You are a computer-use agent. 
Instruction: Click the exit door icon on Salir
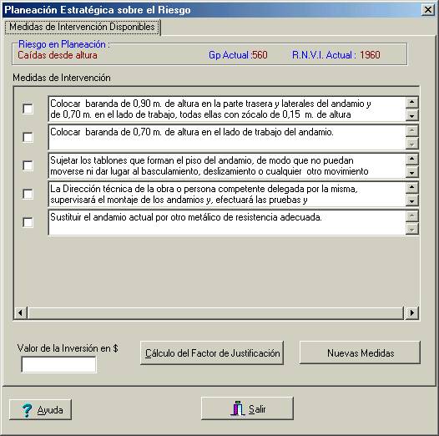click(238, 408)
